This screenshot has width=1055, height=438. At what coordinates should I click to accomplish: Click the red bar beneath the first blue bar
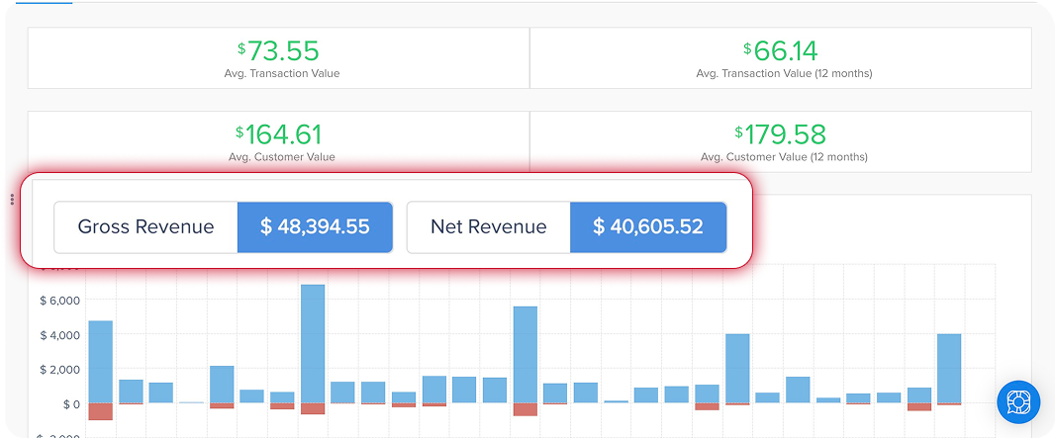tap(101, 411)
